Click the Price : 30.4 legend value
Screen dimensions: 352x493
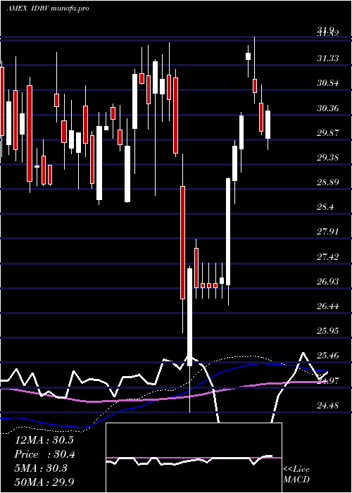pos(45,454)
